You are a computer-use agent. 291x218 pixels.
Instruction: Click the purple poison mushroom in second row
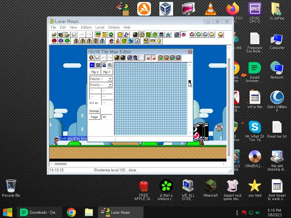(x=61, y=41)
